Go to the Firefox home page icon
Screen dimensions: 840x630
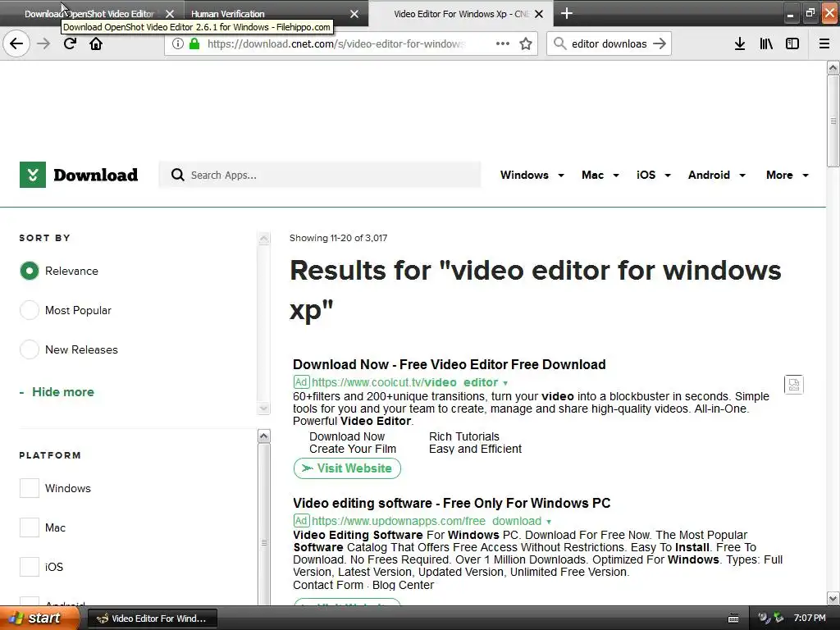click(96, 43)
